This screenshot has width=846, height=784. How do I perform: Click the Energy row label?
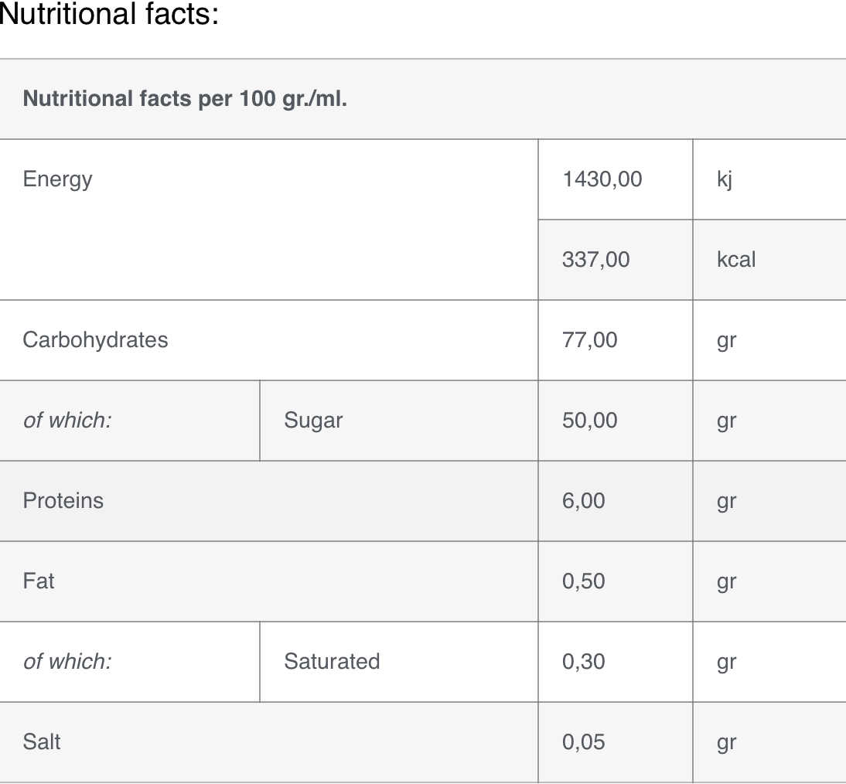tap(57, 179)
